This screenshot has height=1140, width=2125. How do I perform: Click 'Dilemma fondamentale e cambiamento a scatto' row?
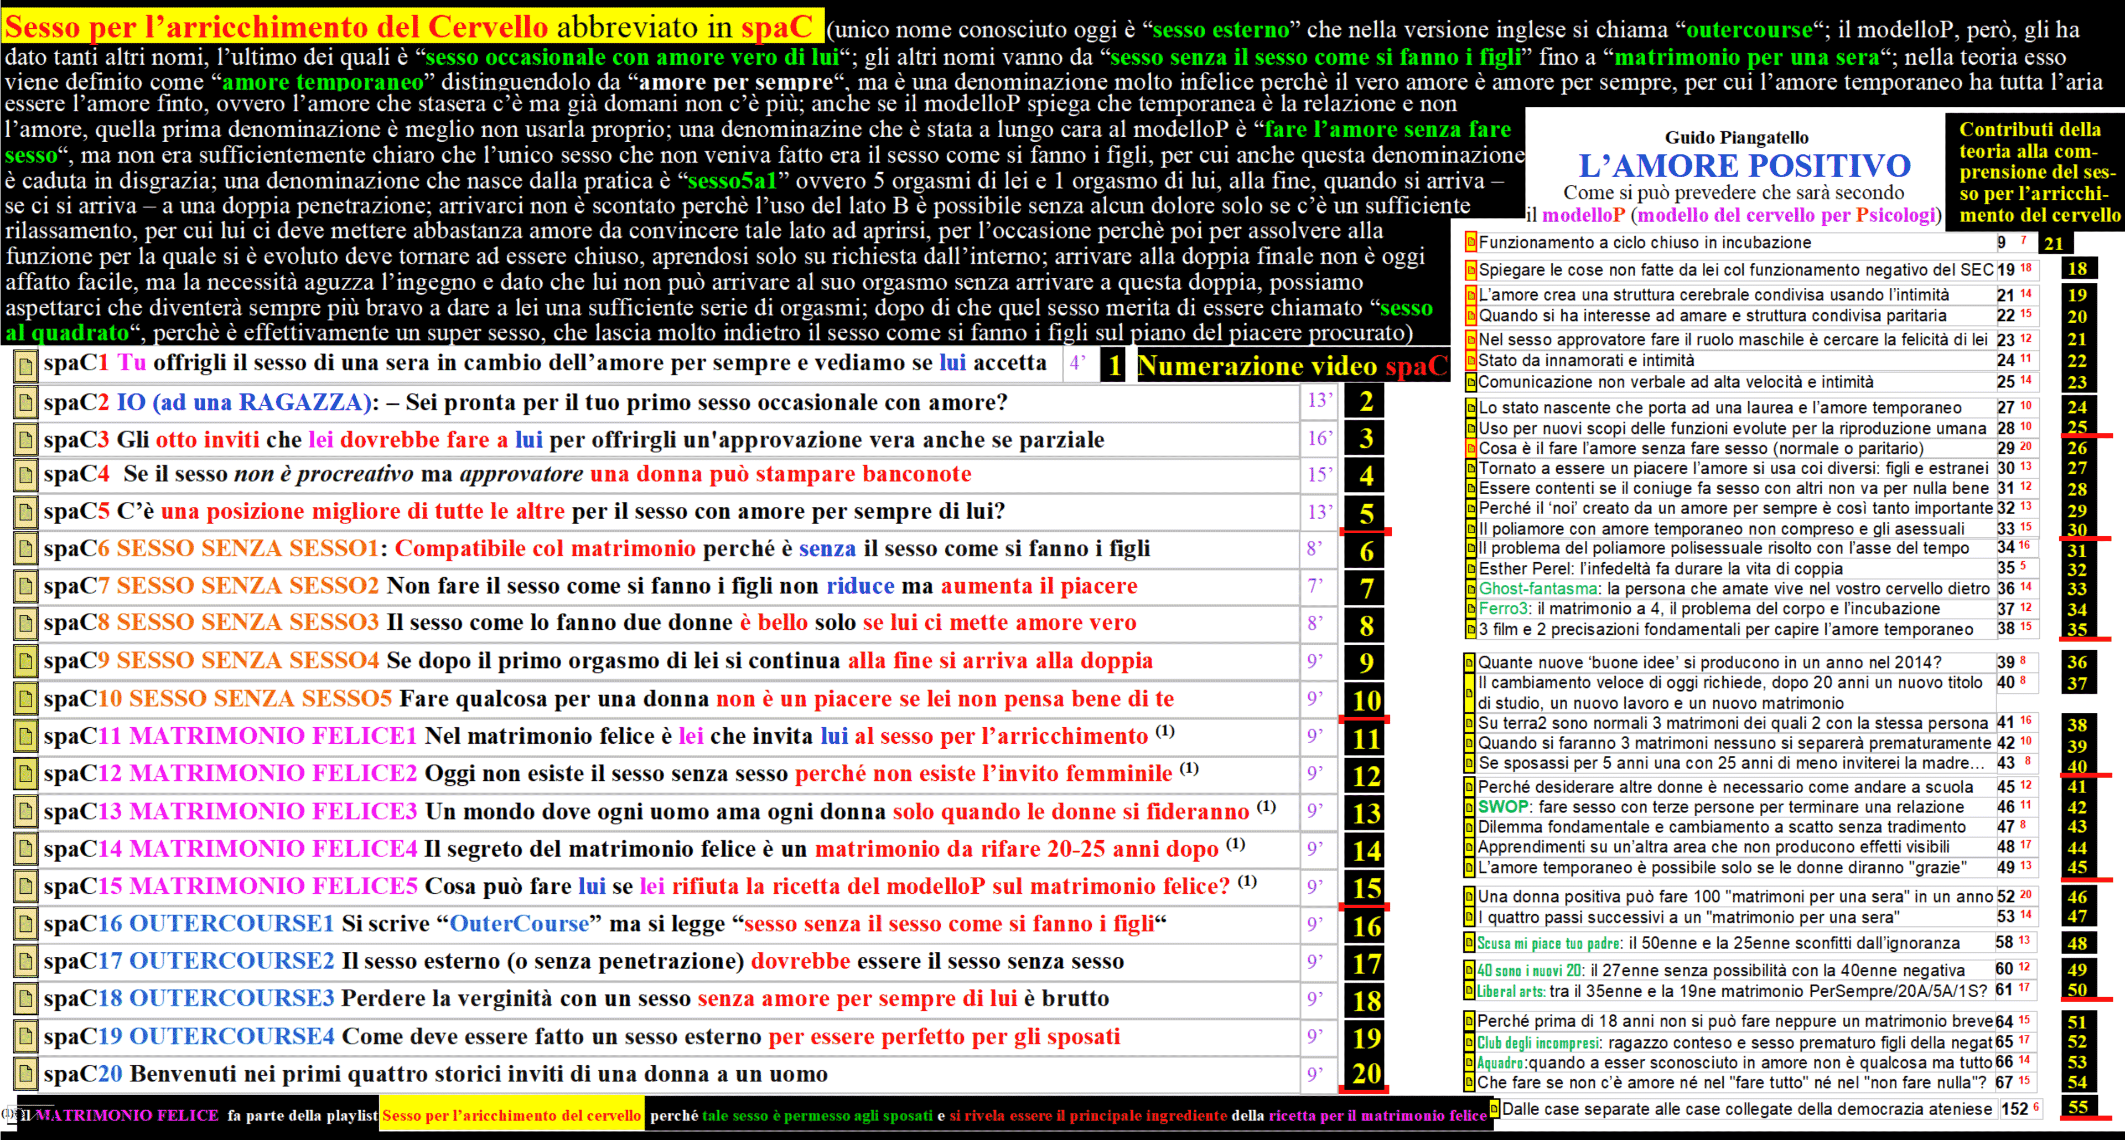[x=1722, y=827]
